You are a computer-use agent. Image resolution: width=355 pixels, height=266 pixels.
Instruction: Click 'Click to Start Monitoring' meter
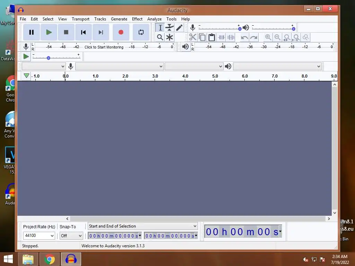coord(104,47)
